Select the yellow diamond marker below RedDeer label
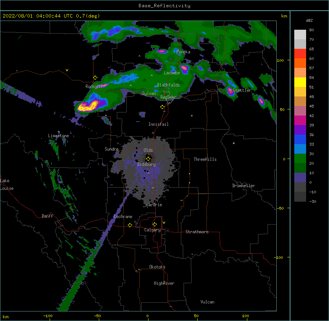Screen dimensions: 329x321 pos(163,107)
